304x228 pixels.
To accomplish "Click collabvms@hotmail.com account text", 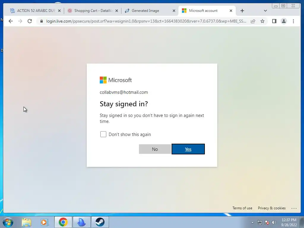I will point(124,92).
